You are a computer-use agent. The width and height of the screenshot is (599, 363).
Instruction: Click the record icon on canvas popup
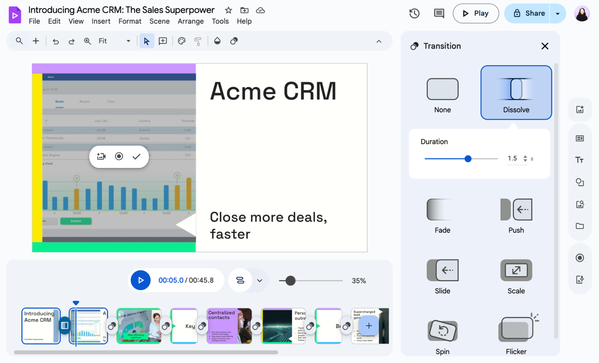pos(119,156)
